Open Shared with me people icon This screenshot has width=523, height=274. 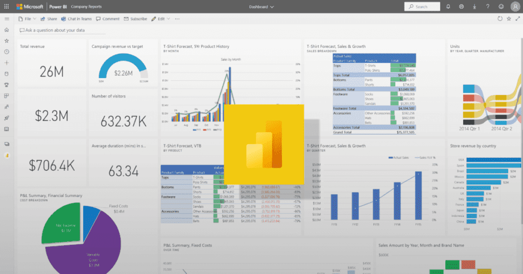pyautogui.click(x=7, y=107)
